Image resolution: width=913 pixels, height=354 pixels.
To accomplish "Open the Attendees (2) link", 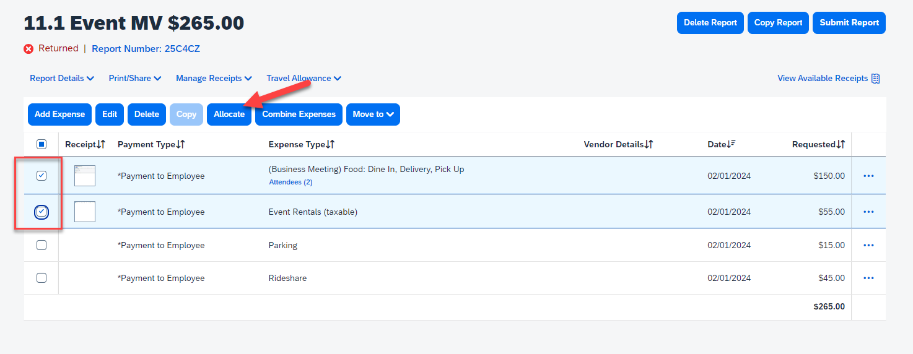I will pos(290,183).
